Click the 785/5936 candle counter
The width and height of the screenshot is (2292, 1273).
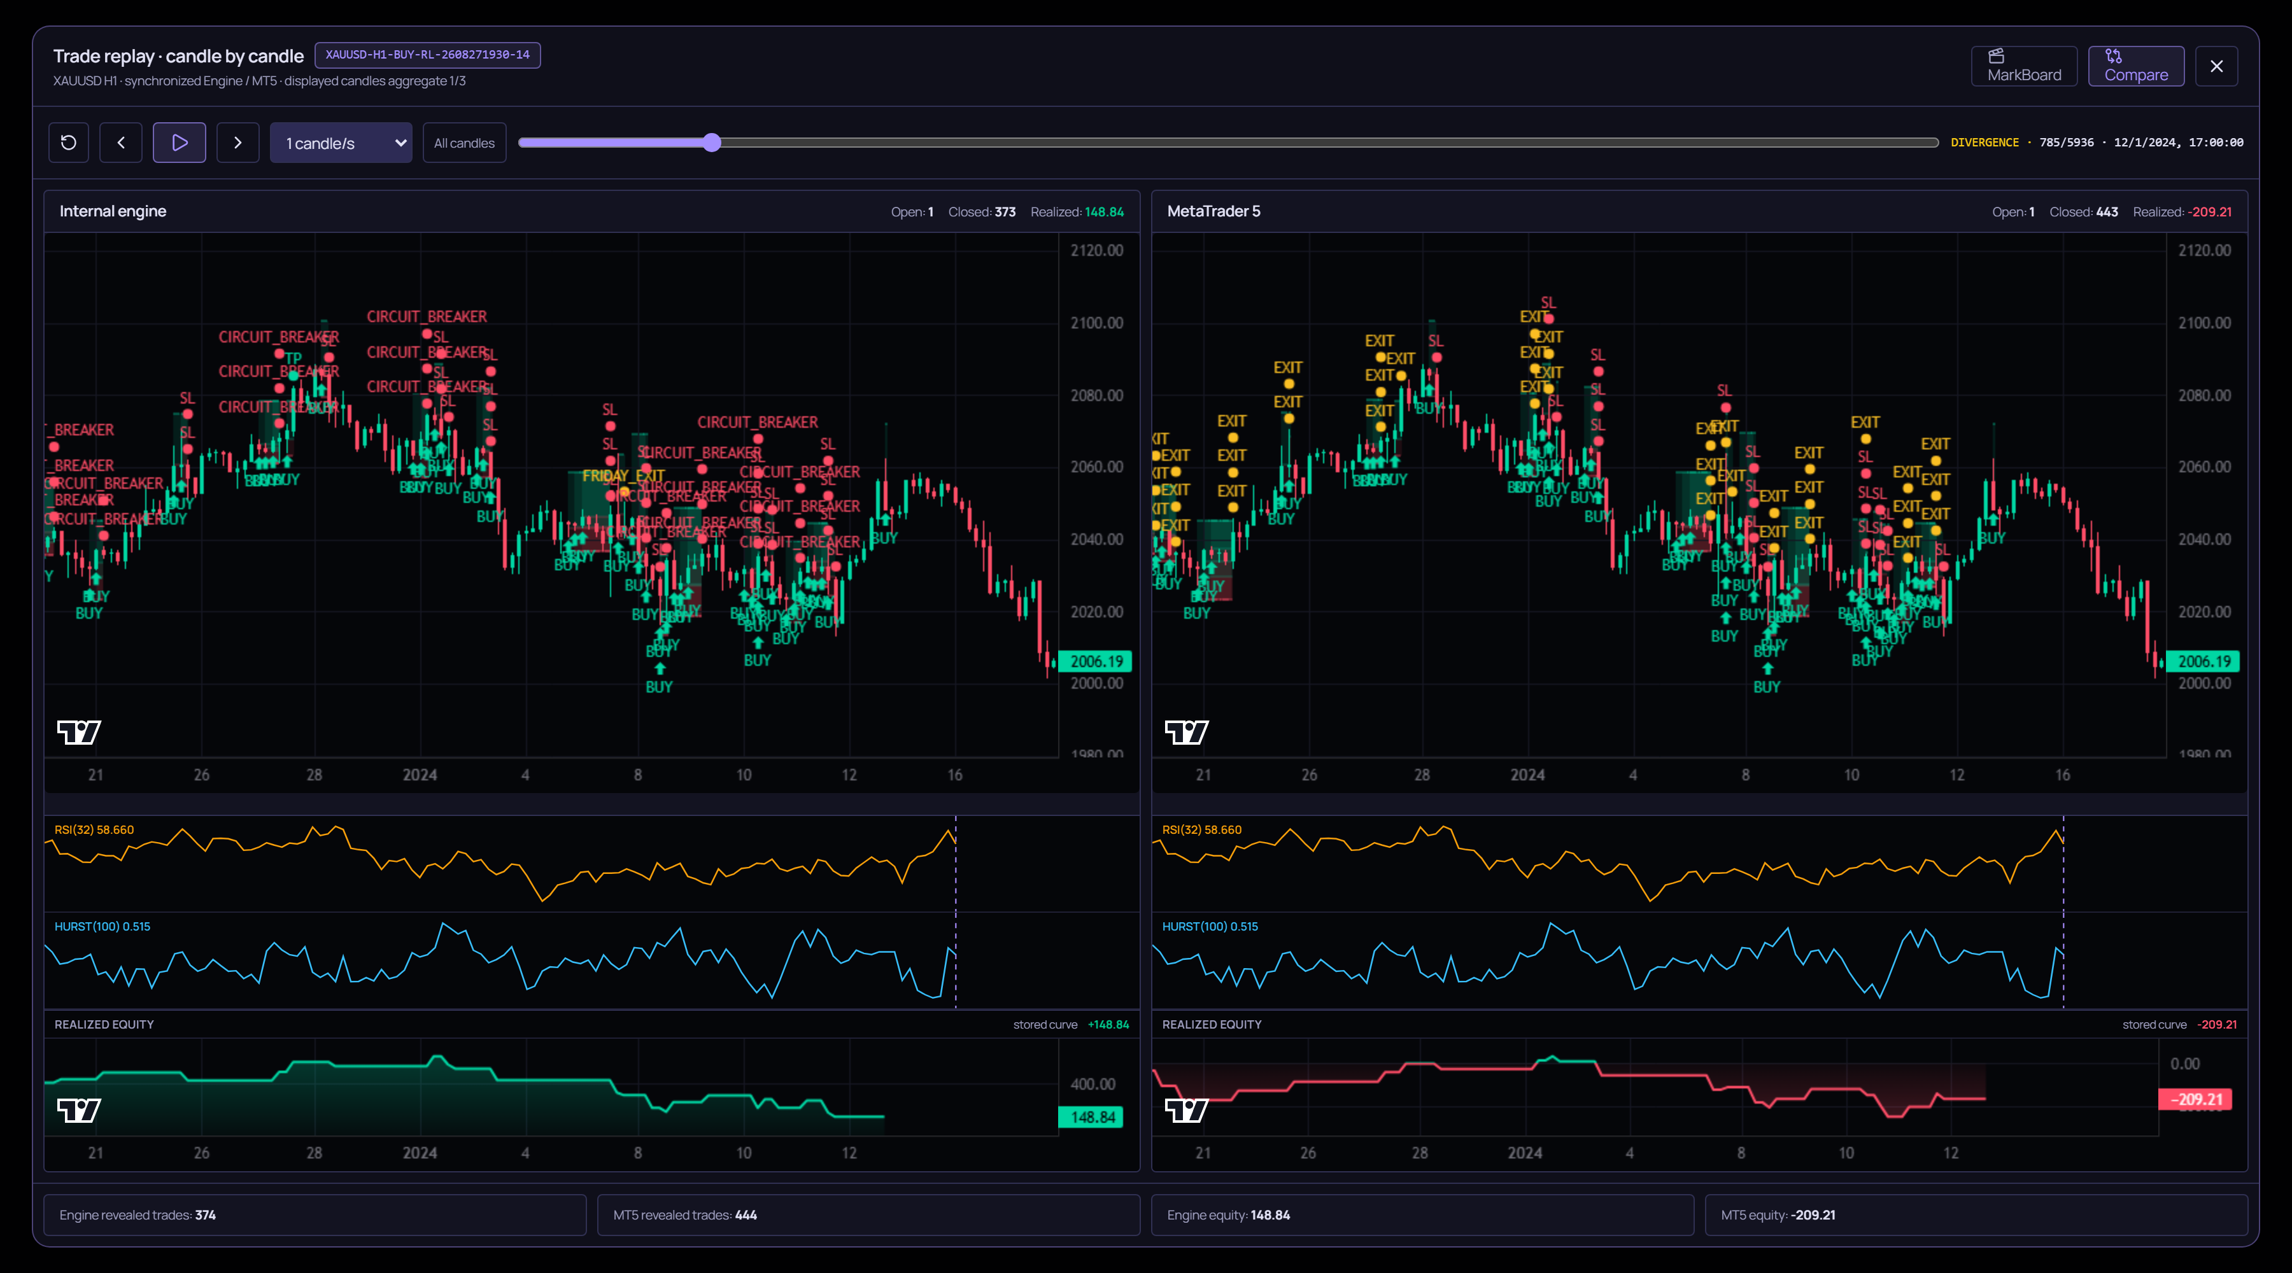pos(2066,143)
